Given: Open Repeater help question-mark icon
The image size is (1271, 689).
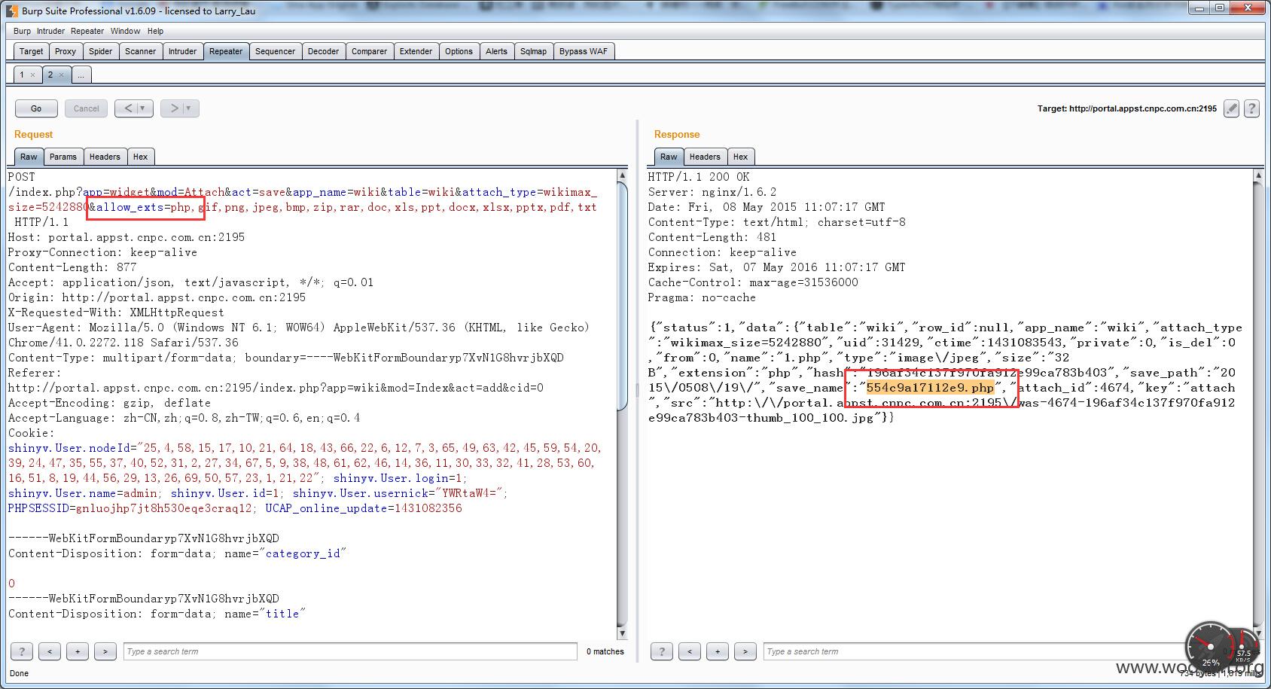Looking at the screenshot, I should point(1251,108).
